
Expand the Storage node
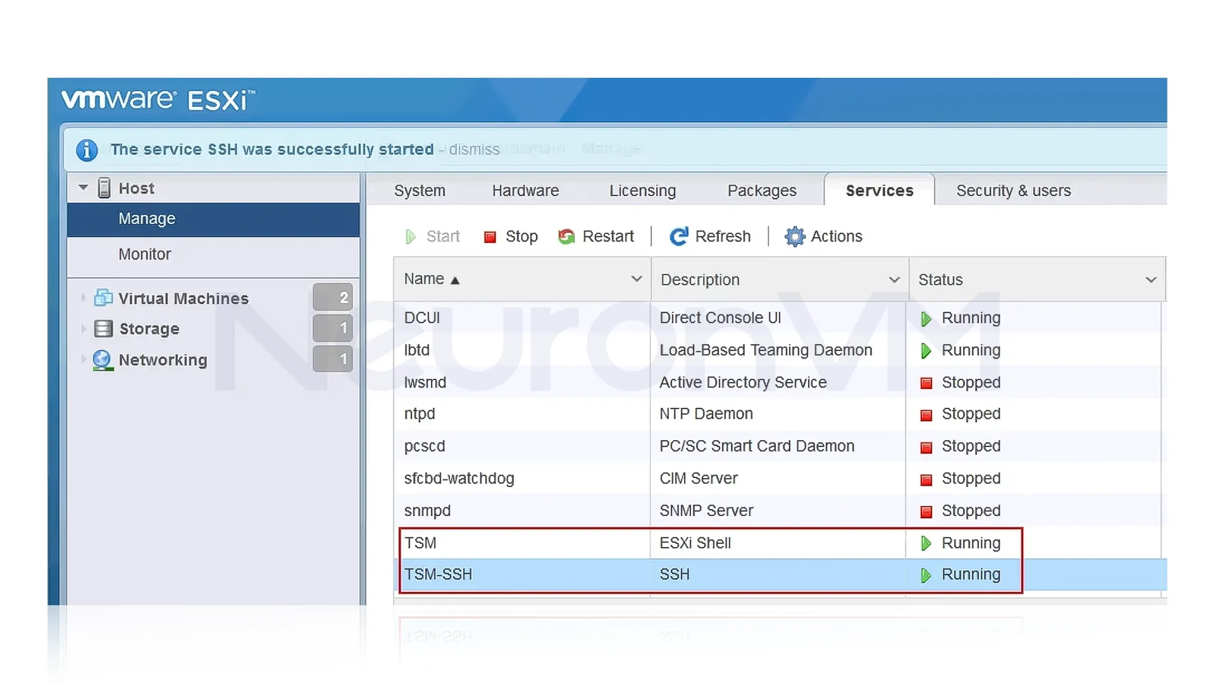click(x=83, y=329)
